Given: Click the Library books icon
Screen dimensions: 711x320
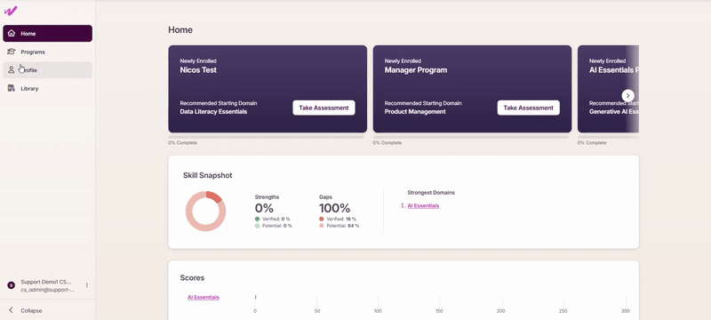Looking at the screenshot, I should 12,88.
